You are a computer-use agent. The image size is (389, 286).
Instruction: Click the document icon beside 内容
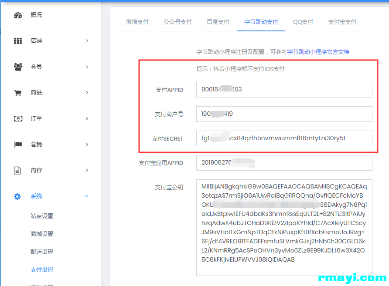pyautogui.click(x=17, y=170)
